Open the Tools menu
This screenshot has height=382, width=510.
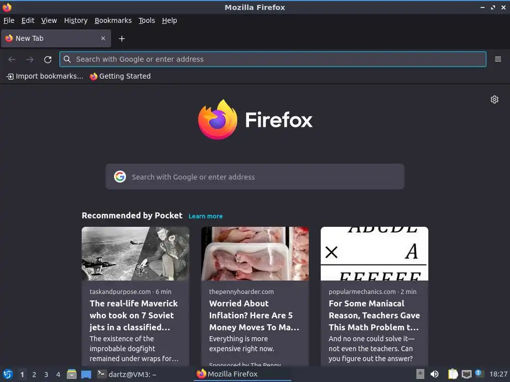[x=147, y=20]
